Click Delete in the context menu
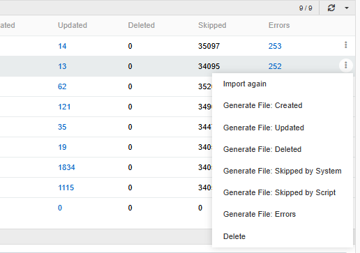360x253 pixels. click(x=234, y=236)
